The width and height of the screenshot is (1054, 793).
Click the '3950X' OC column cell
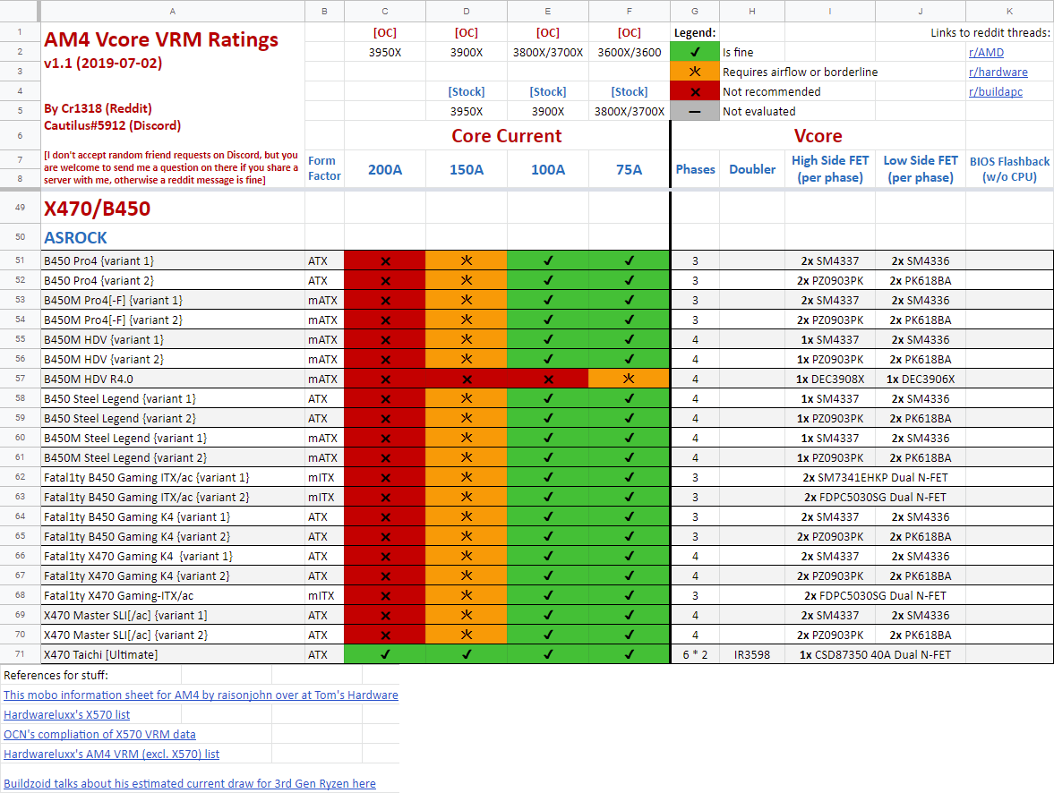384,53
